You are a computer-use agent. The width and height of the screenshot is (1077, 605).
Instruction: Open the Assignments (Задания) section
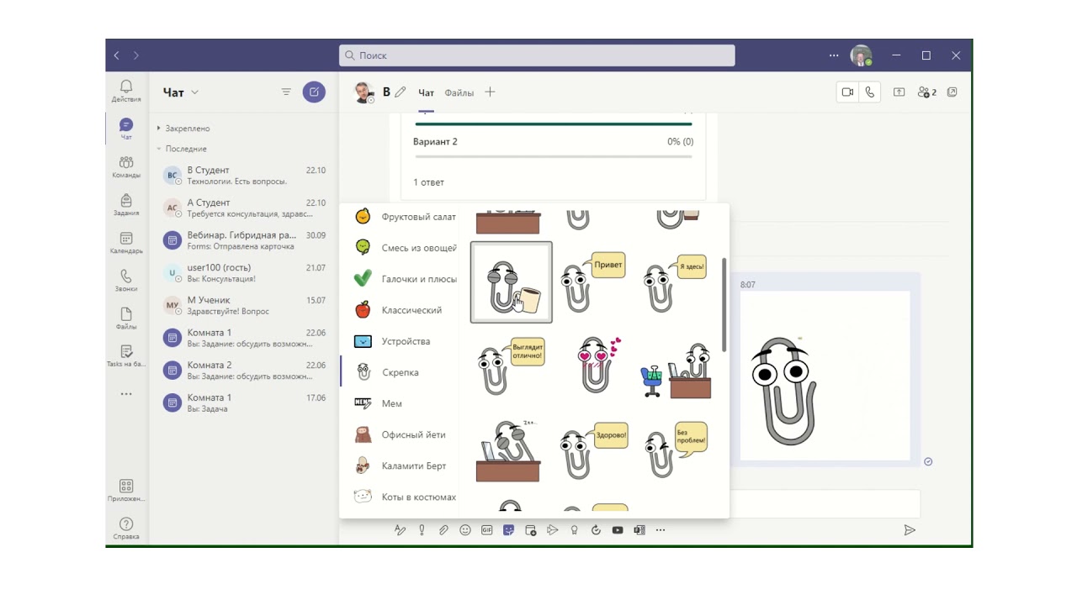coord(126,204)
